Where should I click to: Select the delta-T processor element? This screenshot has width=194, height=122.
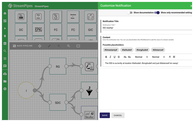91,17
